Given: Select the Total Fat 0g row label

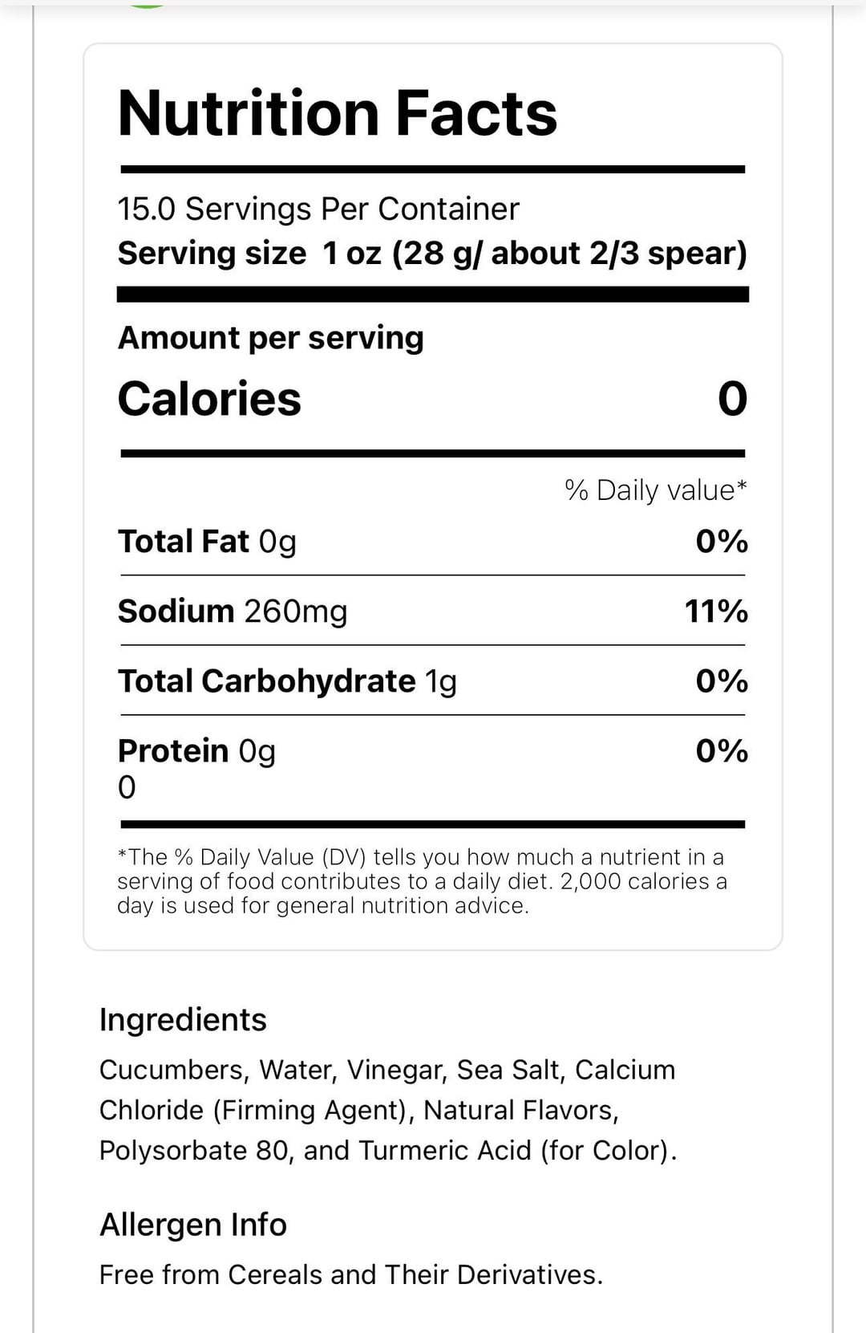Looking at the screenshot, I should click(x=207, y=542).
